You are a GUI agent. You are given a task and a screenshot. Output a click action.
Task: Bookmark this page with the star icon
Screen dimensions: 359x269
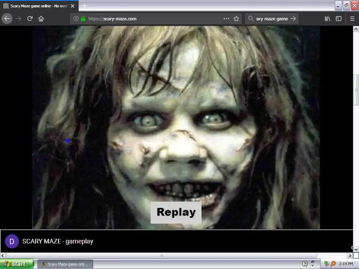[236, 19]
